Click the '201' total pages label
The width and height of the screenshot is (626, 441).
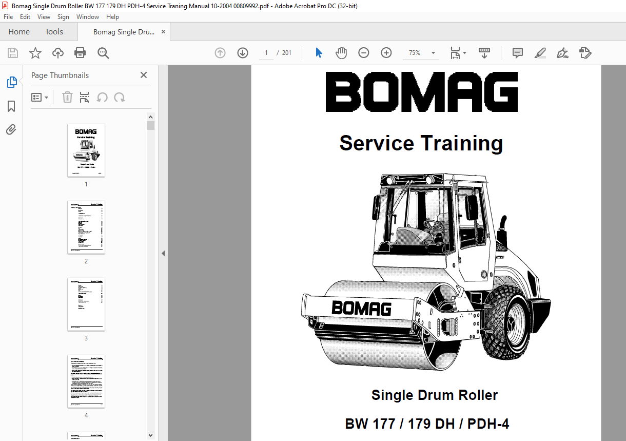[287, 53]
